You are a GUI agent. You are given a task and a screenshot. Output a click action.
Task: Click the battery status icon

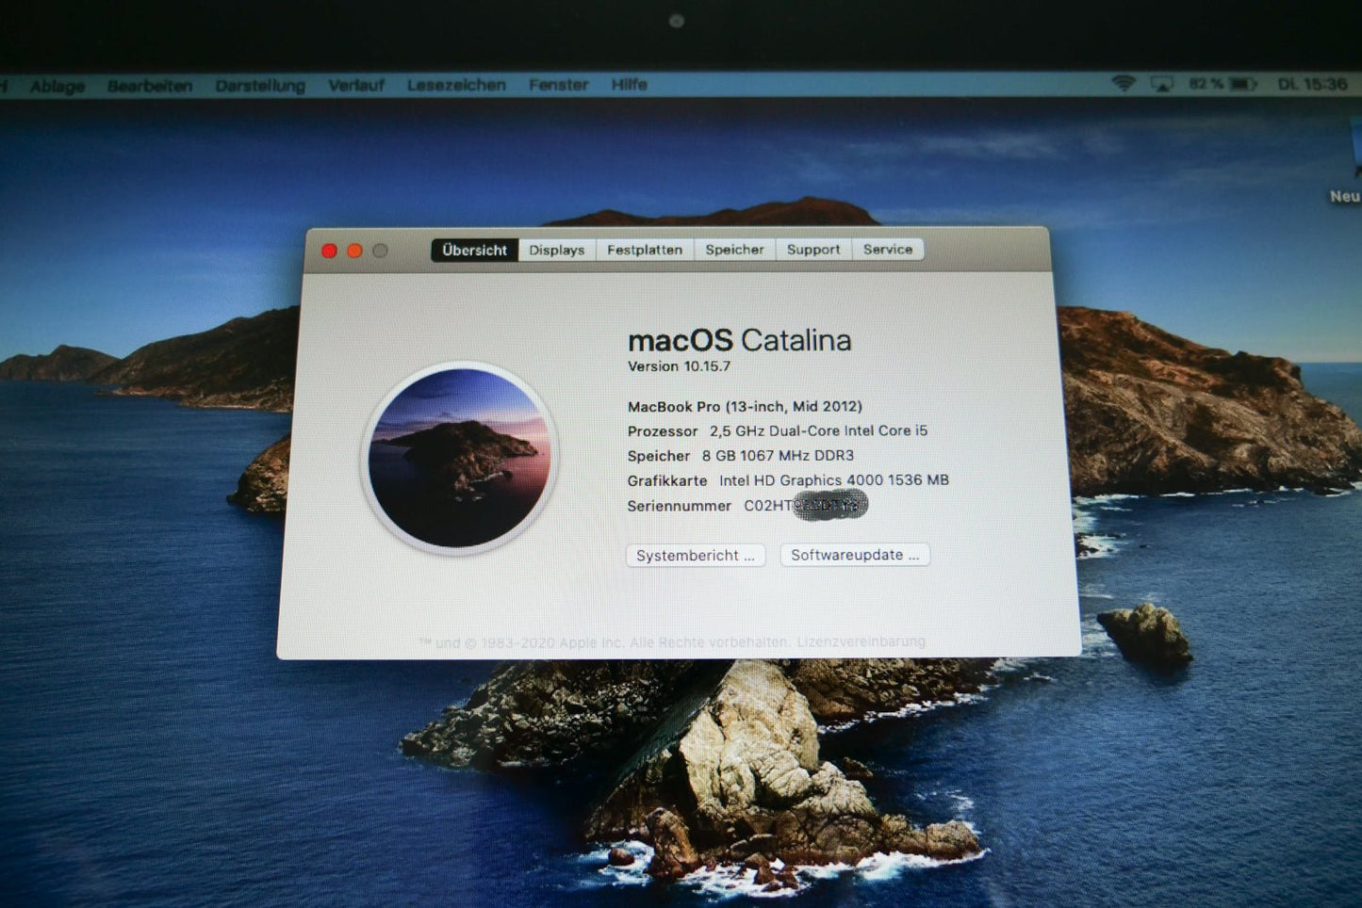pyautogui.click(x=1244, y=84)
